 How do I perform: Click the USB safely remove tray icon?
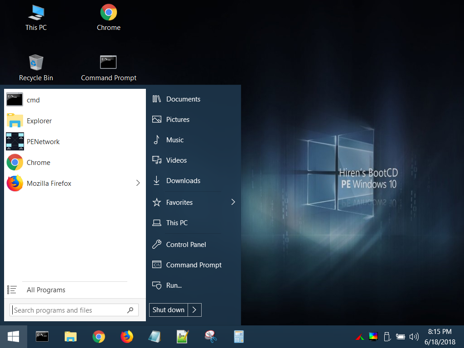(x=387, y=337)
